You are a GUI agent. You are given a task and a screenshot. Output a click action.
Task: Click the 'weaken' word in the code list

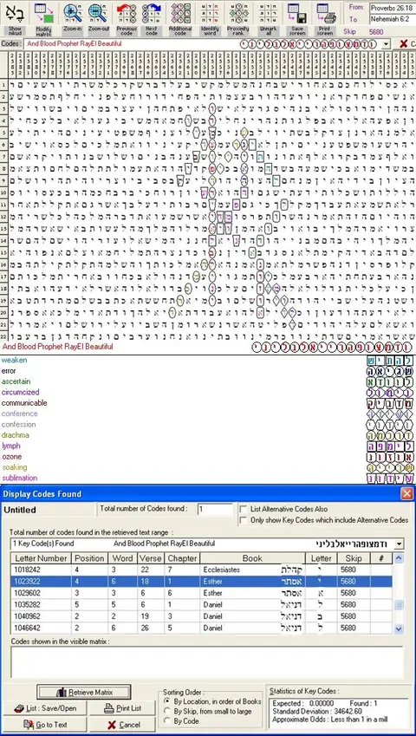(x=14, y=361)
